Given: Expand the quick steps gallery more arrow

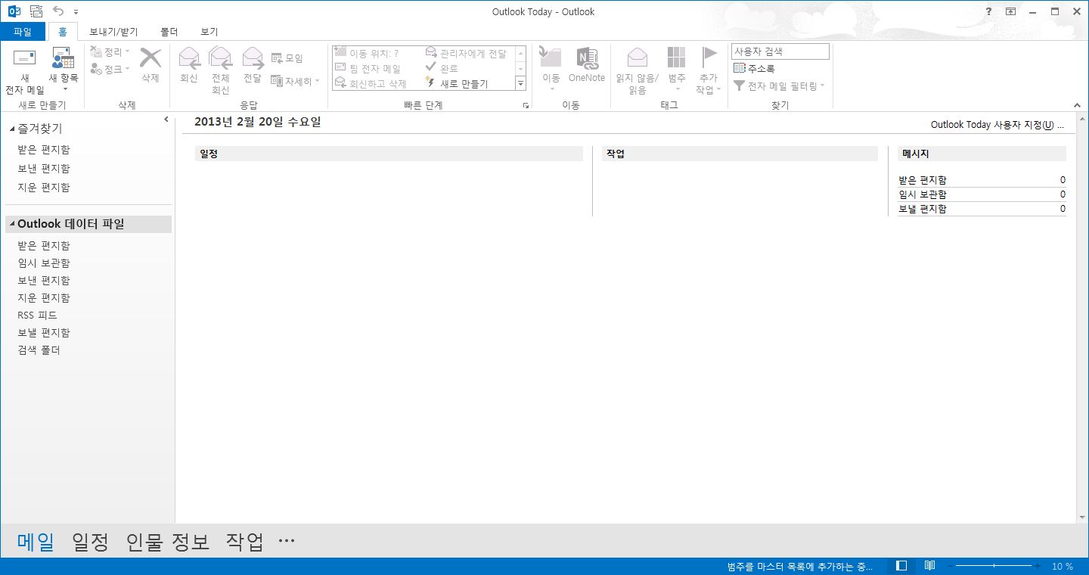Looking at the screenshot, I should pos(520,83).
